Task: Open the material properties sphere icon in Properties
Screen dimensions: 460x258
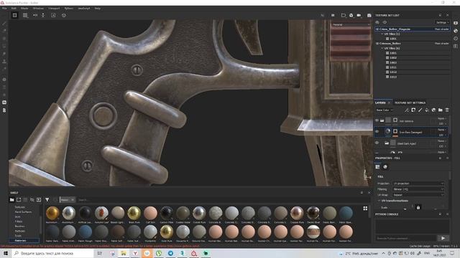Action: pos(385,167)
